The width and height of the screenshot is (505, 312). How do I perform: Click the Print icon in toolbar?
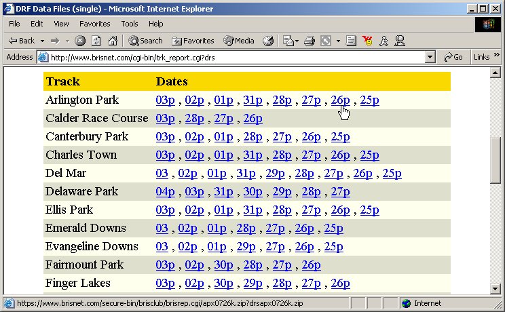(x=310, y=41)
